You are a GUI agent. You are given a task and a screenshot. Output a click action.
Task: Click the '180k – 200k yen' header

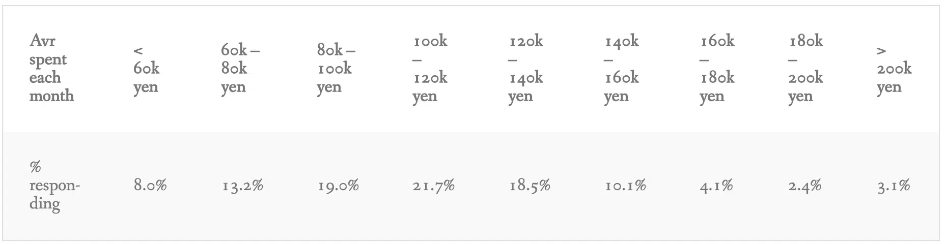coord(805,68)
